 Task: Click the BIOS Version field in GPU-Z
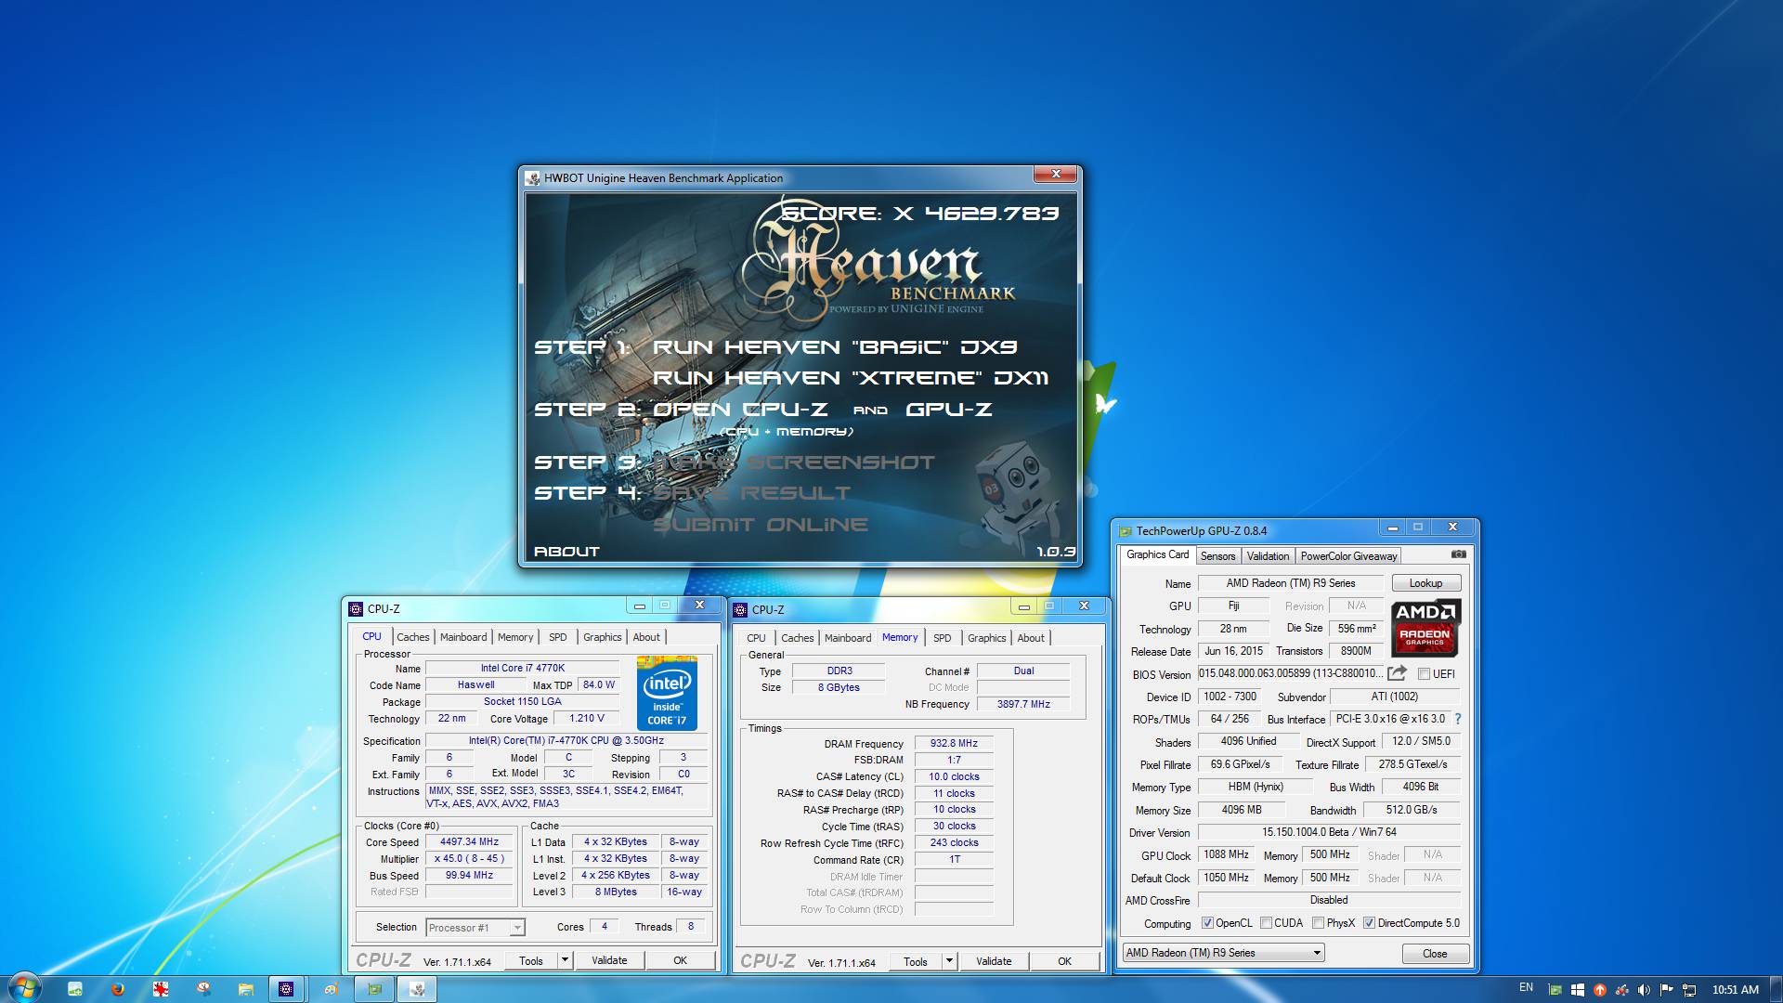tap(1290, 674)
